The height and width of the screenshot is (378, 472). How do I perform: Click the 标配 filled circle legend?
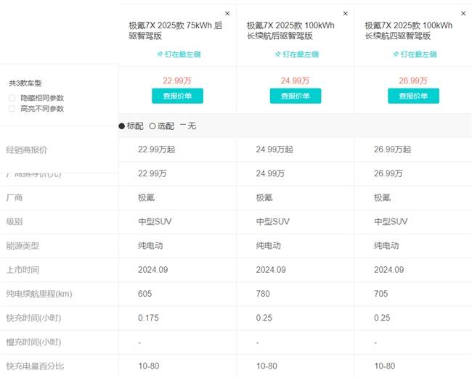(131, 126)
